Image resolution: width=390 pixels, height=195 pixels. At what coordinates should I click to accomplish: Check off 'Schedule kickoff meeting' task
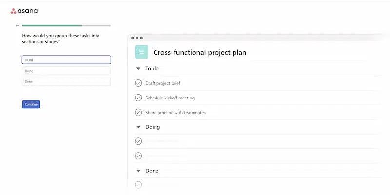pos(138,98)
